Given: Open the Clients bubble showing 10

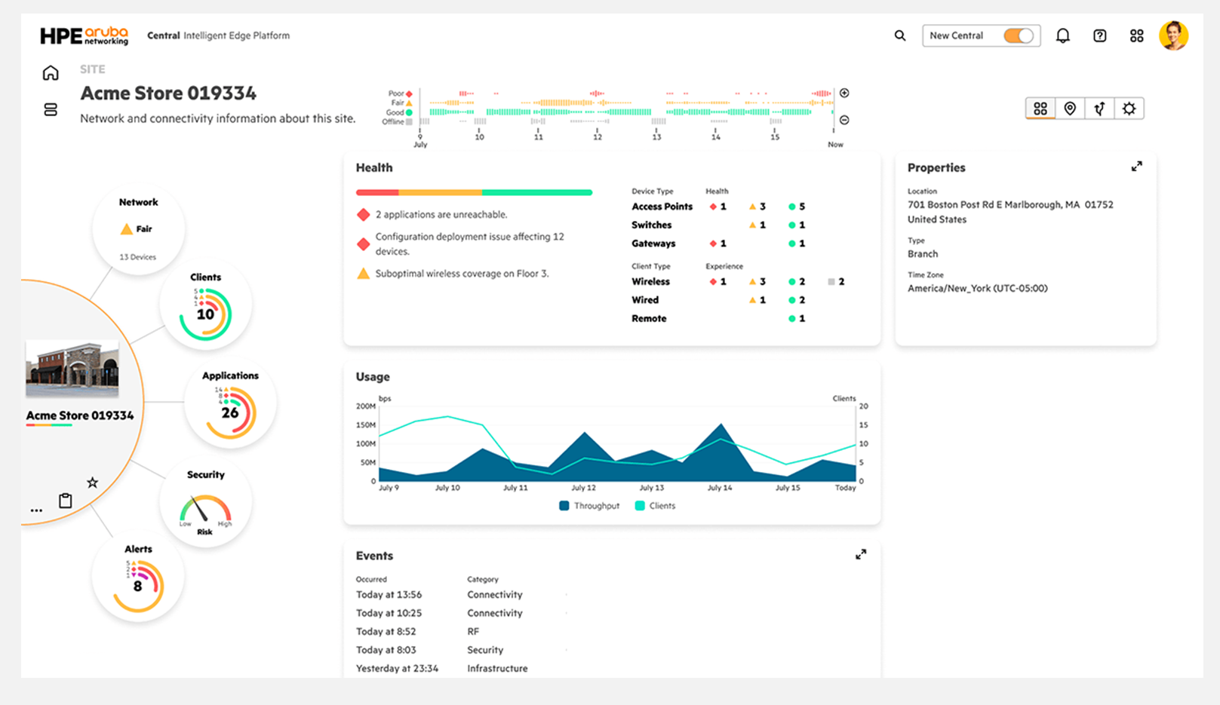Looking at the screenshot, I should [x=205, y=305].
